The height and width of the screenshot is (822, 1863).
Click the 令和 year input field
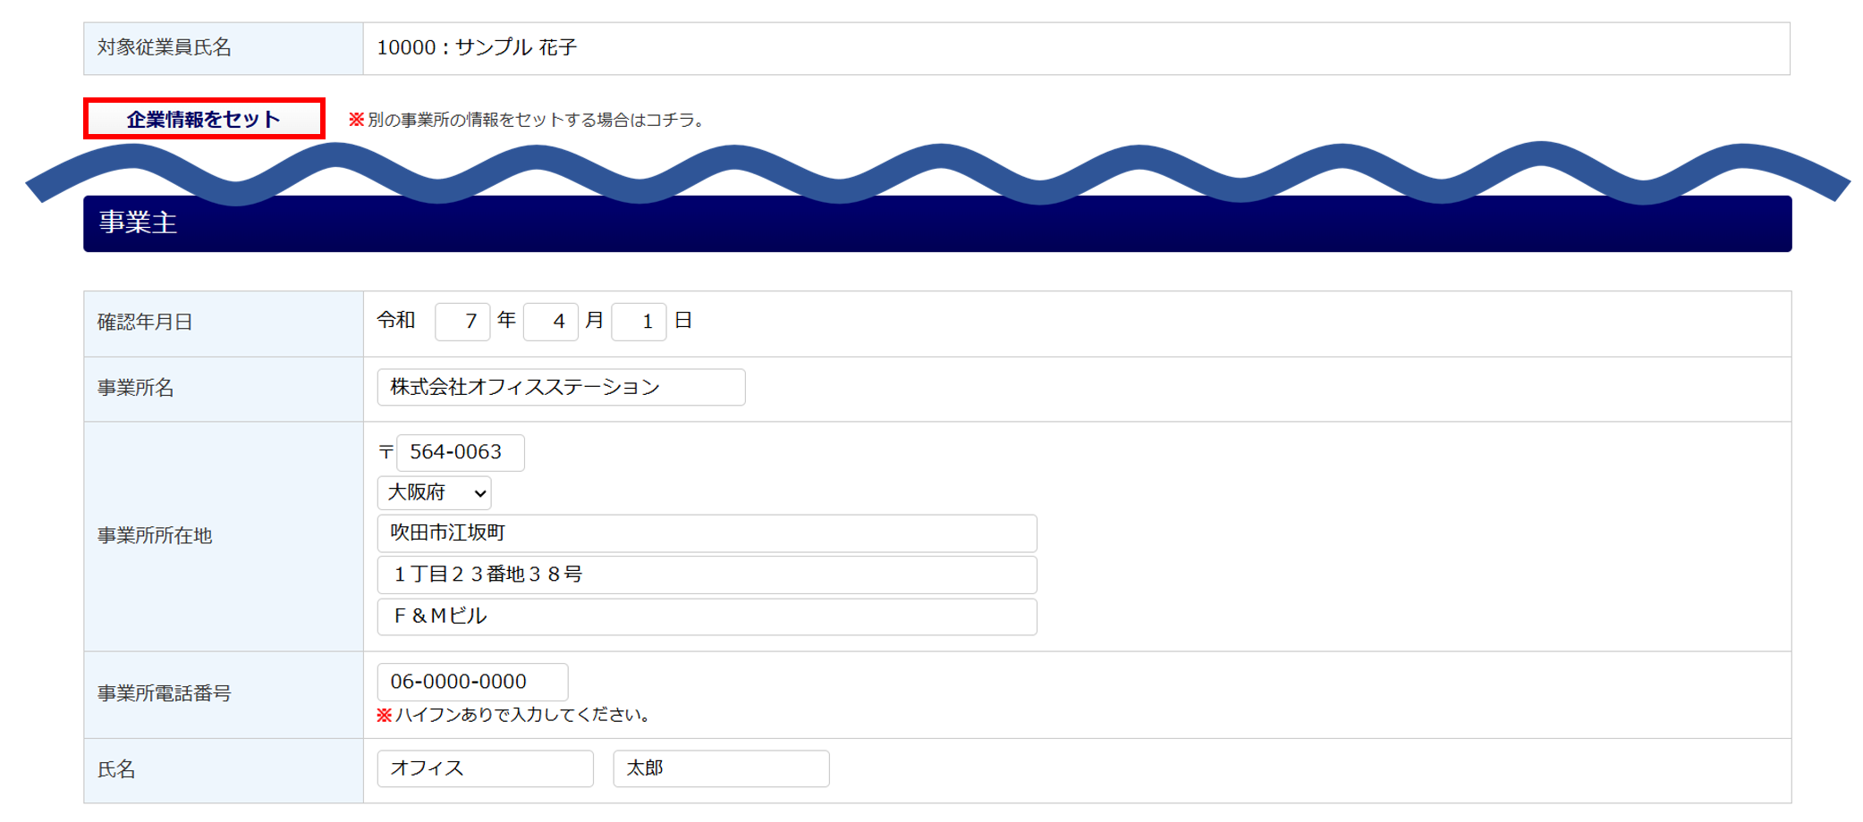(x=462, y=322)
